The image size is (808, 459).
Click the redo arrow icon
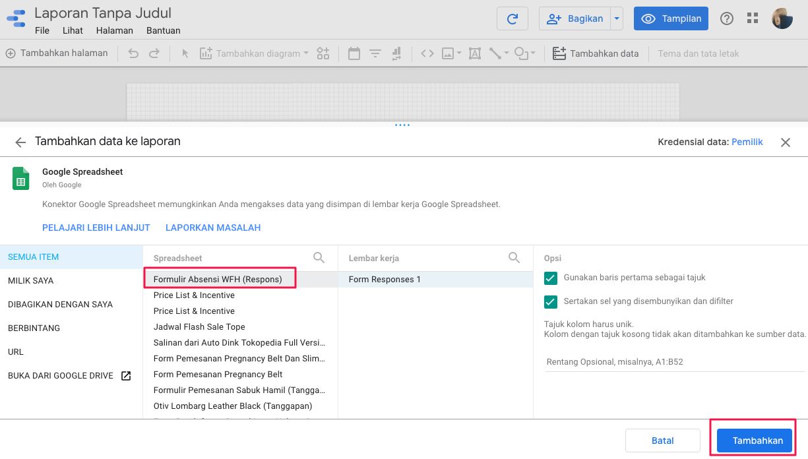[154, 53]
